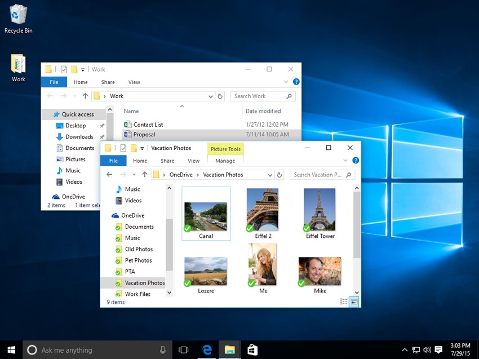Go up one folder in the Vacation Photos window

144,175
